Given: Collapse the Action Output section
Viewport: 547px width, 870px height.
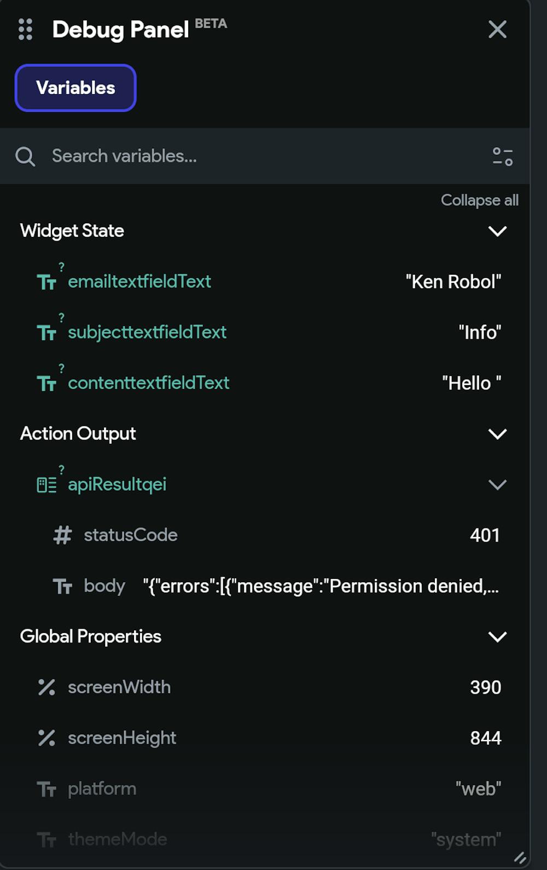Looking at the screenshot, I should (x=497, y=434).
